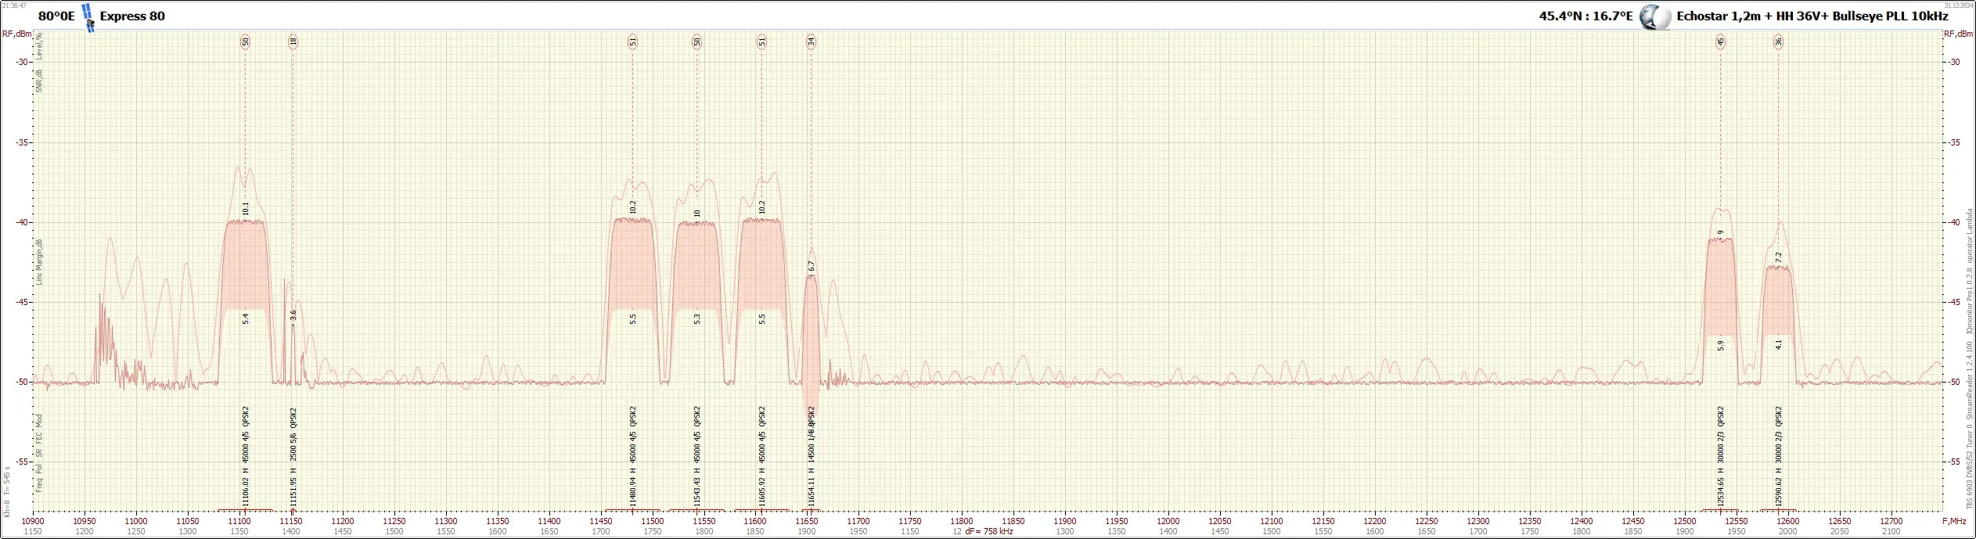Click the globe and dish icon
This screenshot has height=539, width=1976.
1654,17
